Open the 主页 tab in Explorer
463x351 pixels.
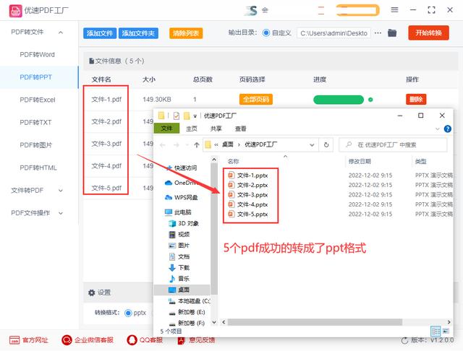click(x=192, y=129)
